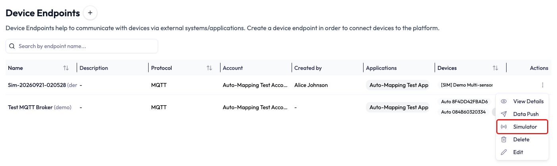557x166 pixels.
Task: Sort by Name using the arrows icon
Action: pyautogui.click(x=66, y=68)
